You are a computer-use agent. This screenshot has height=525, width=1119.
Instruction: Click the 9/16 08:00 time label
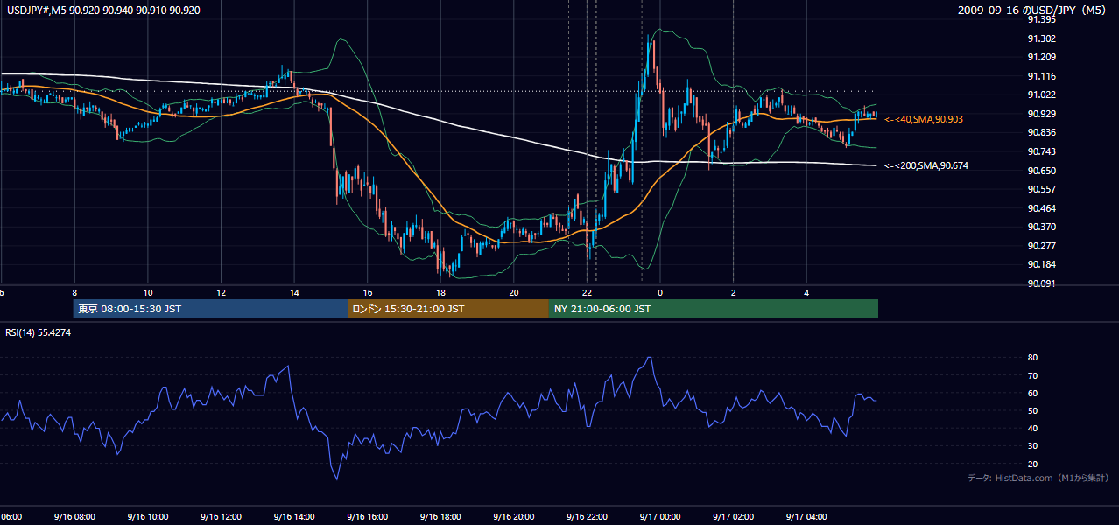click(x=74, y=517)
